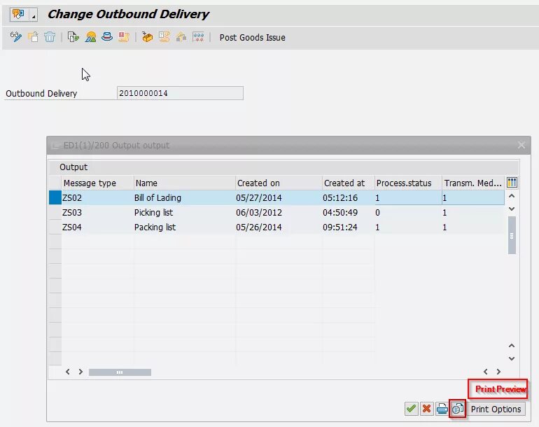The image size is (539, 427).
Task: Click the Picking list name cell
Action: coord(185,213)
